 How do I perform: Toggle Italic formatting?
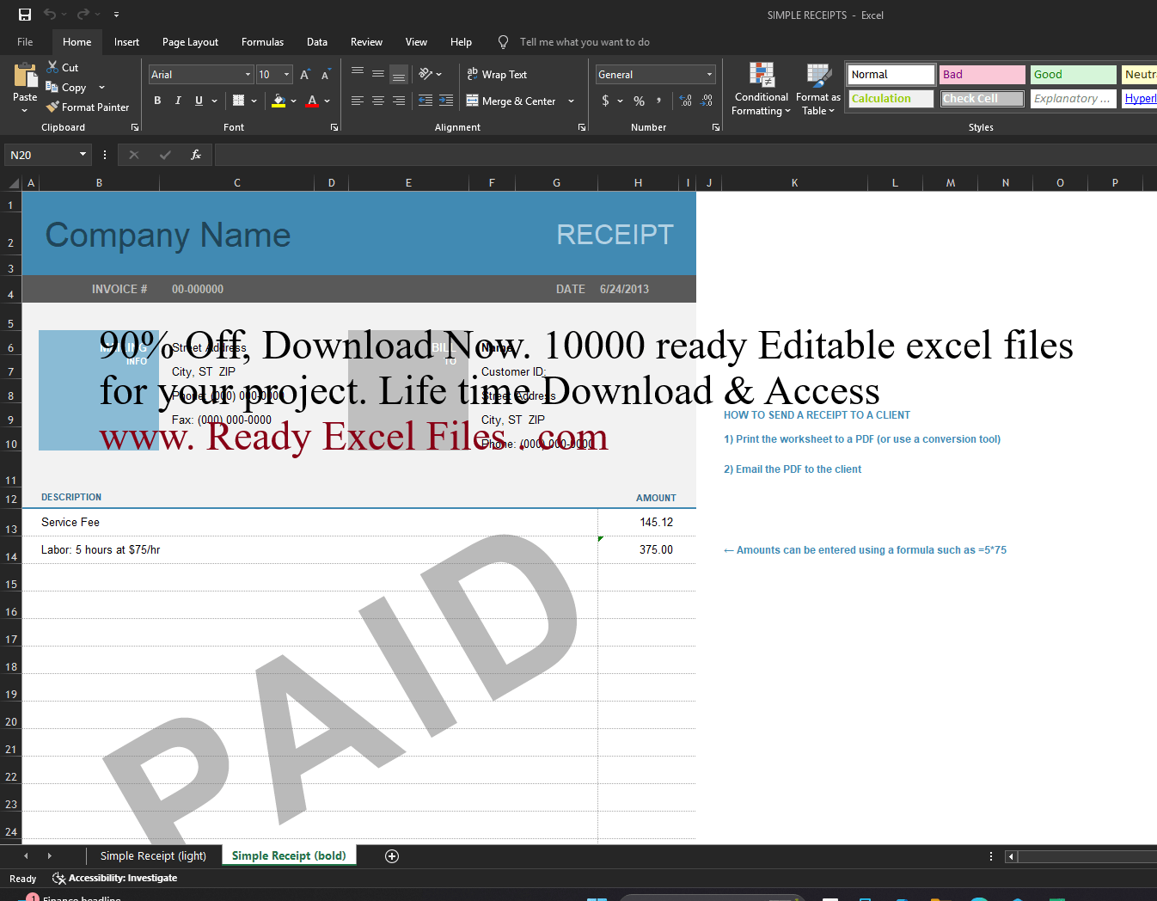(x=178, y=101)
